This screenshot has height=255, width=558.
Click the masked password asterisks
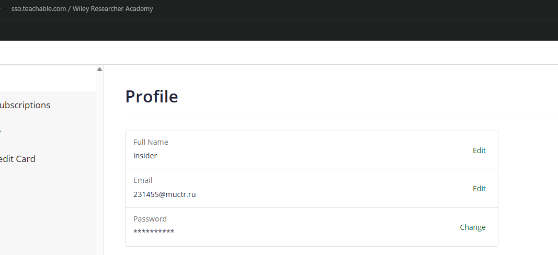click(154, 232)
